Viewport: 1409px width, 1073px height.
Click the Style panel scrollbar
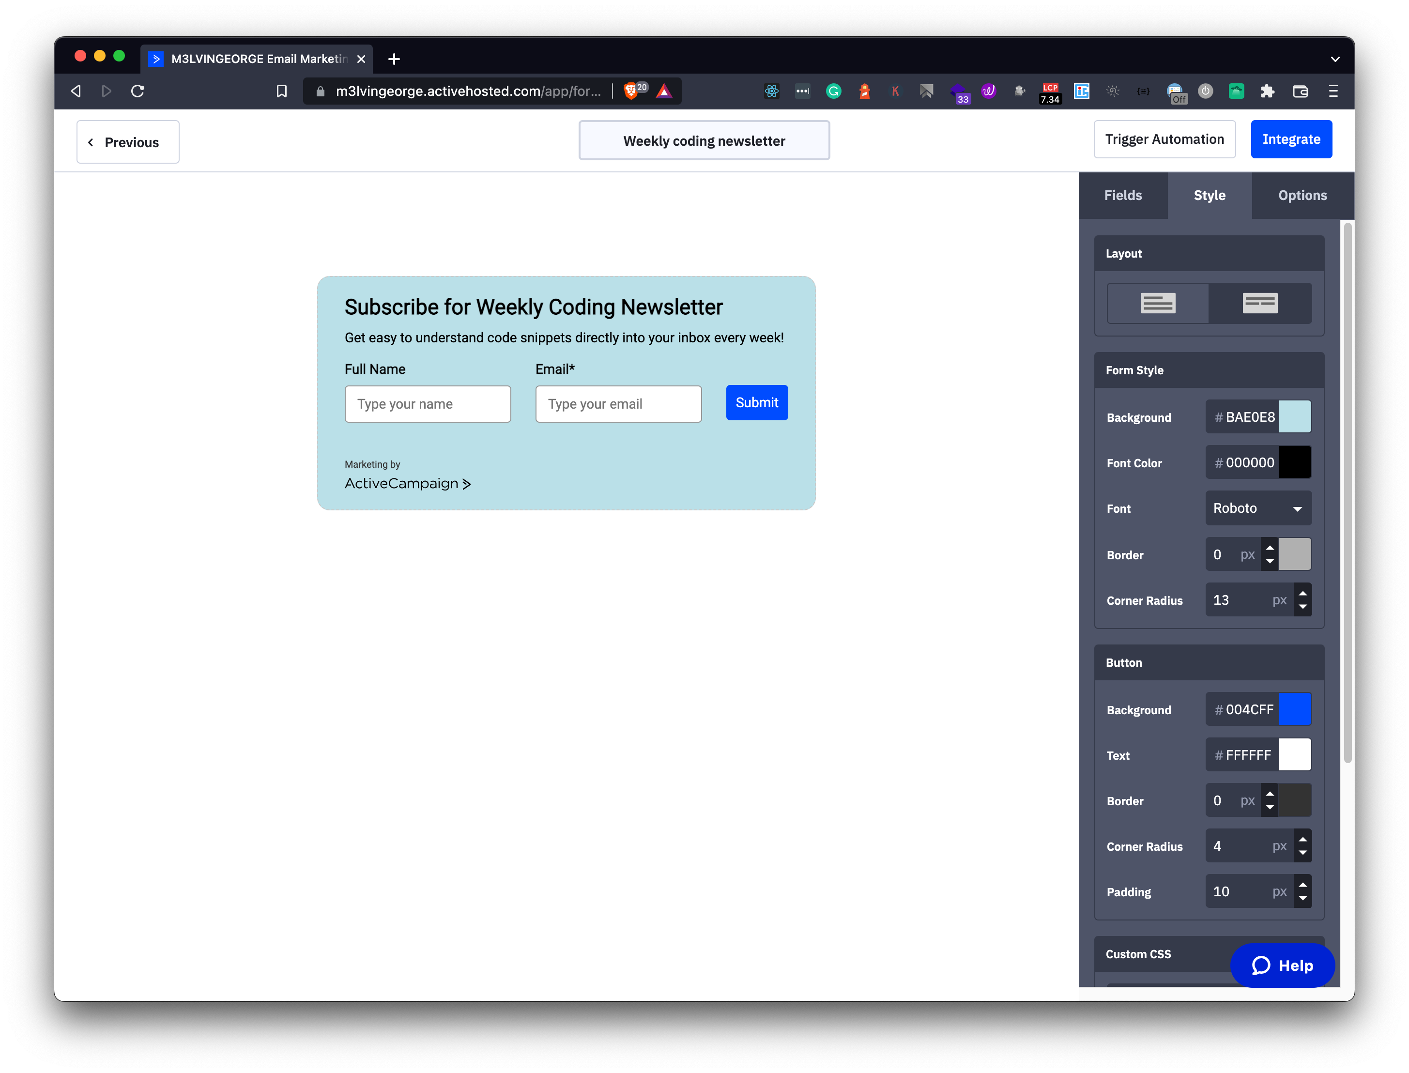1347,492
